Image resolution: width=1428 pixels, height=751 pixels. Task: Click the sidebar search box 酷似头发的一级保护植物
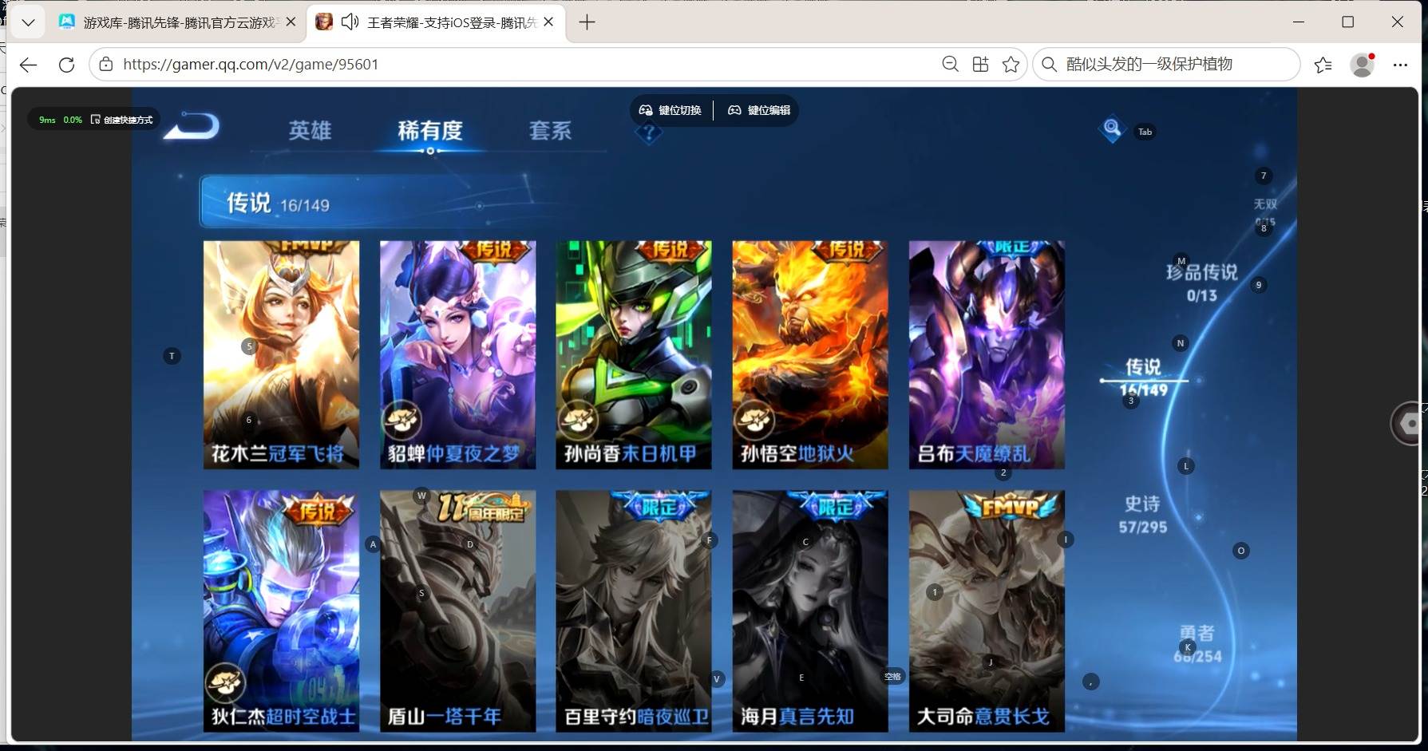point(1166,65)
